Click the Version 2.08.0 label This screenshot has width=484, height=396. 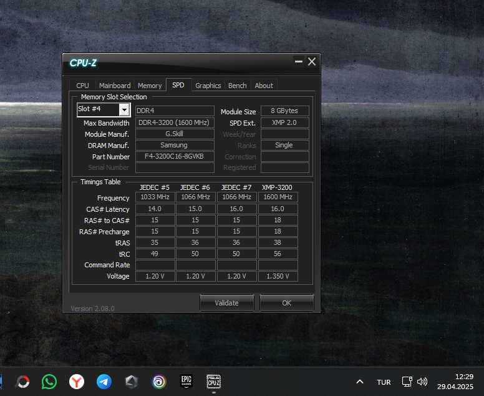coord(92,309)
